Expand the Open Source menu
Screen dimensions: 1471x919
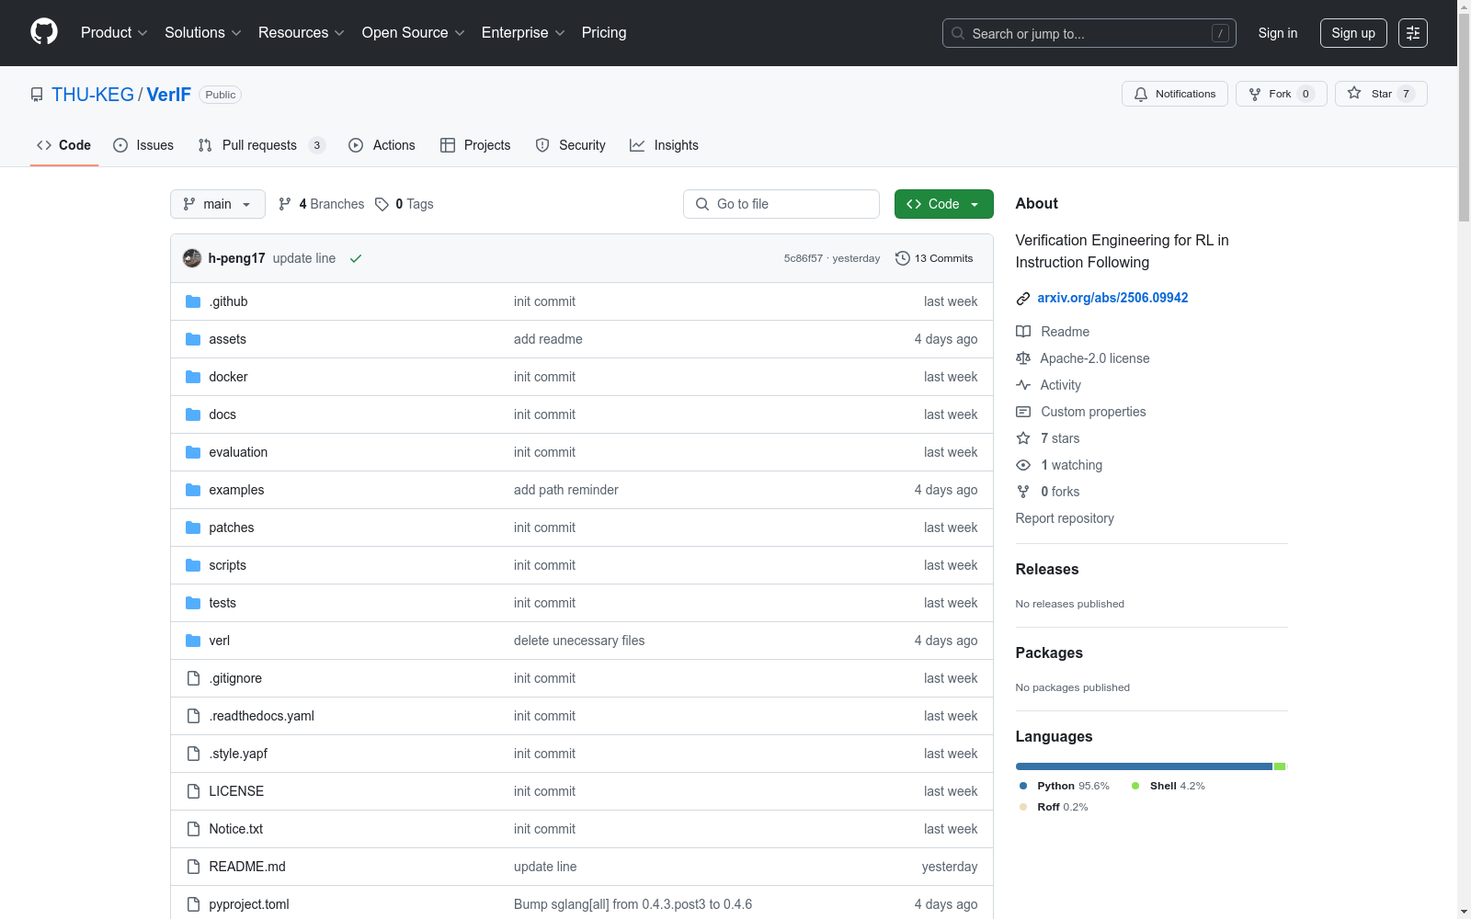(414, 33)
